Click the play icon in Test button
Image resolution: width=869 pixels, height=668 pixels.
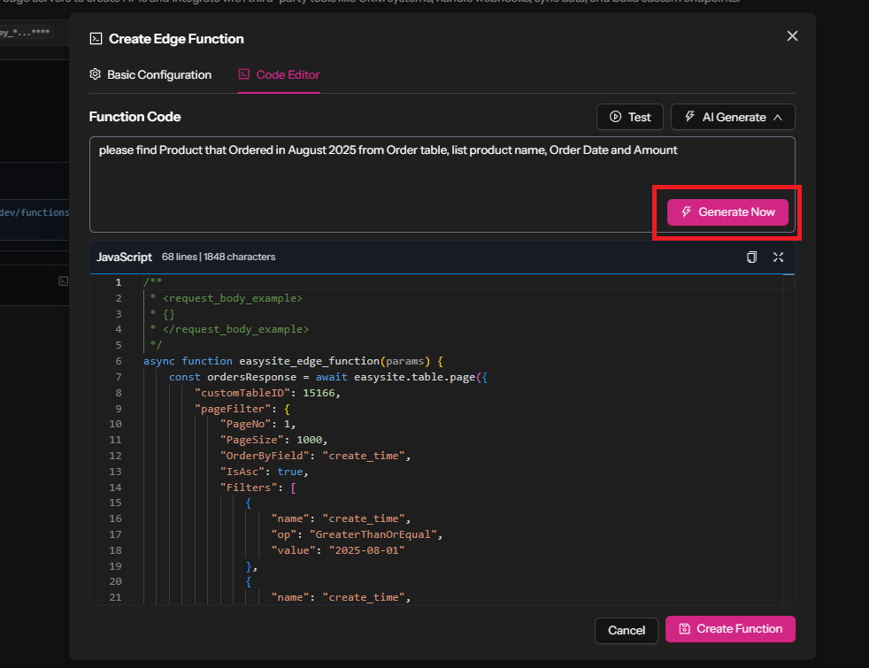click(x=615, y=117)
